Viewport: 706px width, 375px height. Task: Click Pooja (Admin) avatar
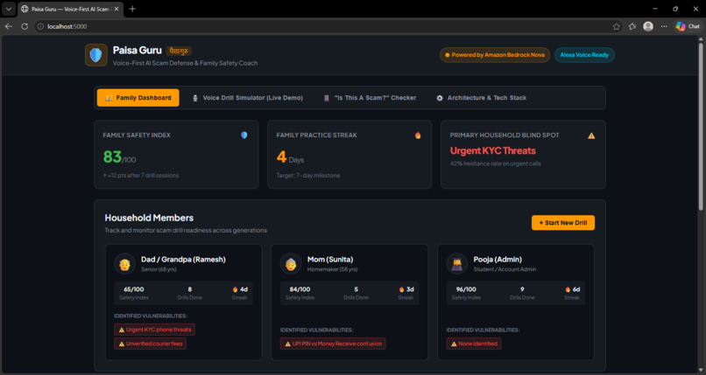point(457,264)
